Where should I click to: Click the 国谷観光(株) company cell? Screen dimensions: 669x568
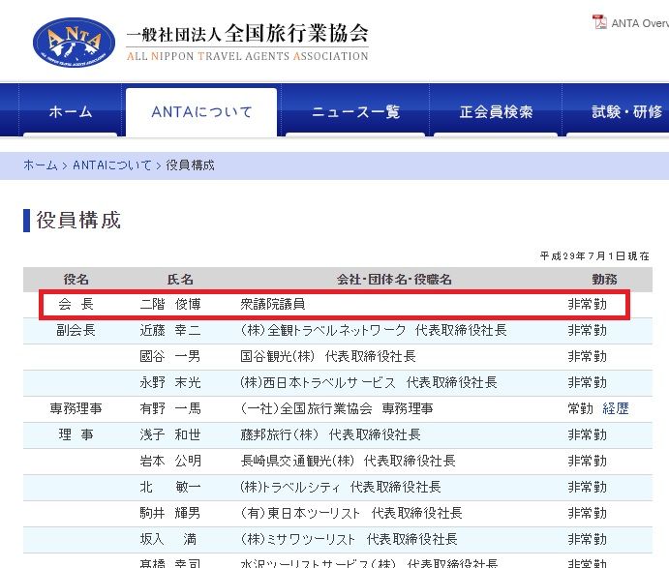pos(328,356)
